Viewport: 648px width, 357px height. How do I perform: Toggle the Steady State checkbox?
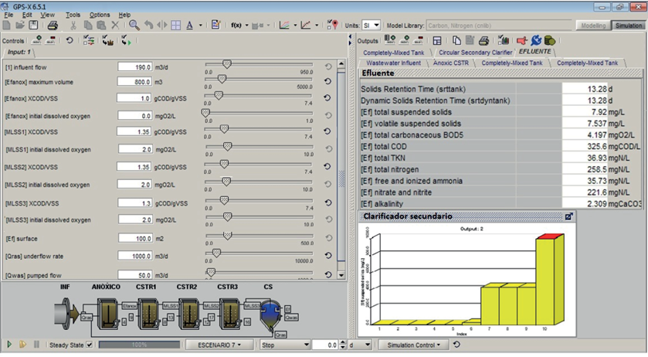(x=89, y=345)
